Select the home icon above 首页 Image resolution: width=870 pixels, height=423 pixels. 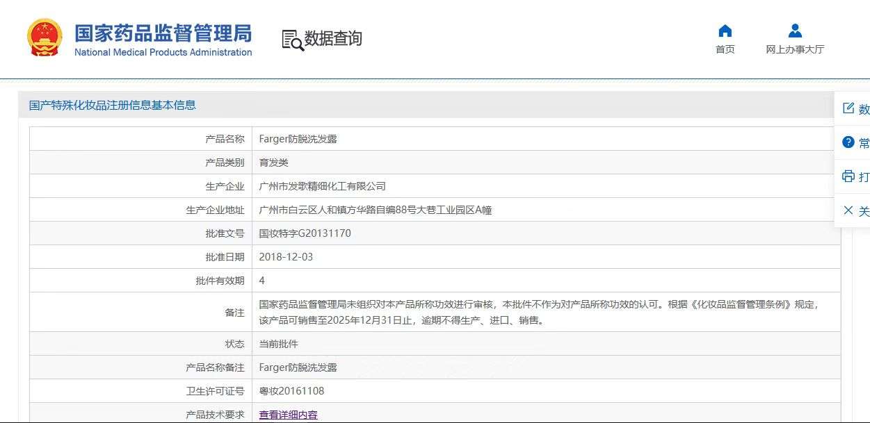click(724, 31)
